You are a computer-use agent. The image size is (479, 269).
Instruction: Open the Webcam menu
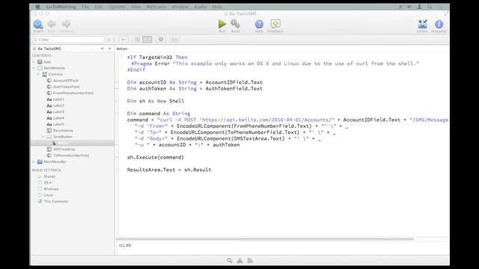(x=156, y=7)
